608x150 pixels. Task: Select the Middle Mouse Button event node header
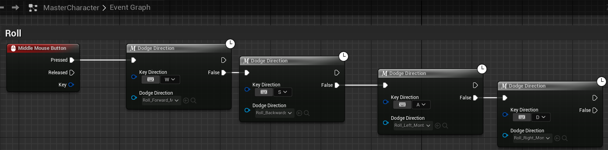(43, 48)
